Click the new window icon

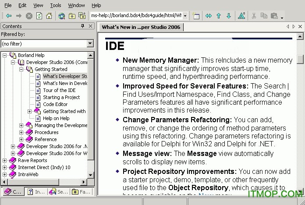point(196,16)
